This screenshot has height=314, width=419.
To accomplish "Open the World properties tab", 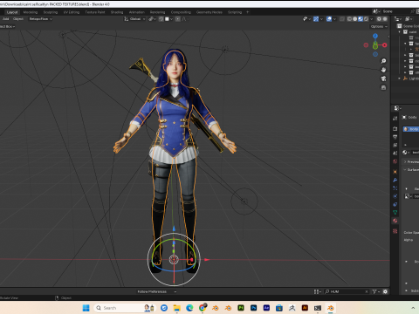I will pos(395,161).
